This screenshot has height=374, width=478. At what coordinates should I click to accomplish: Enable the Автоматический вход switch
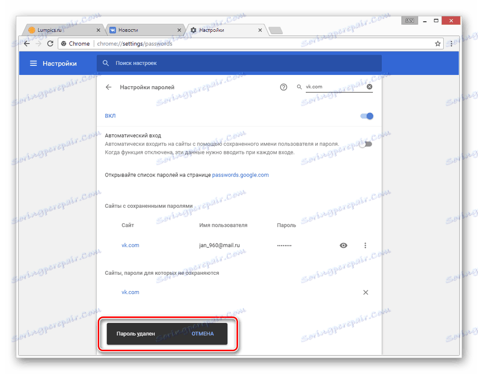[365, 144]
